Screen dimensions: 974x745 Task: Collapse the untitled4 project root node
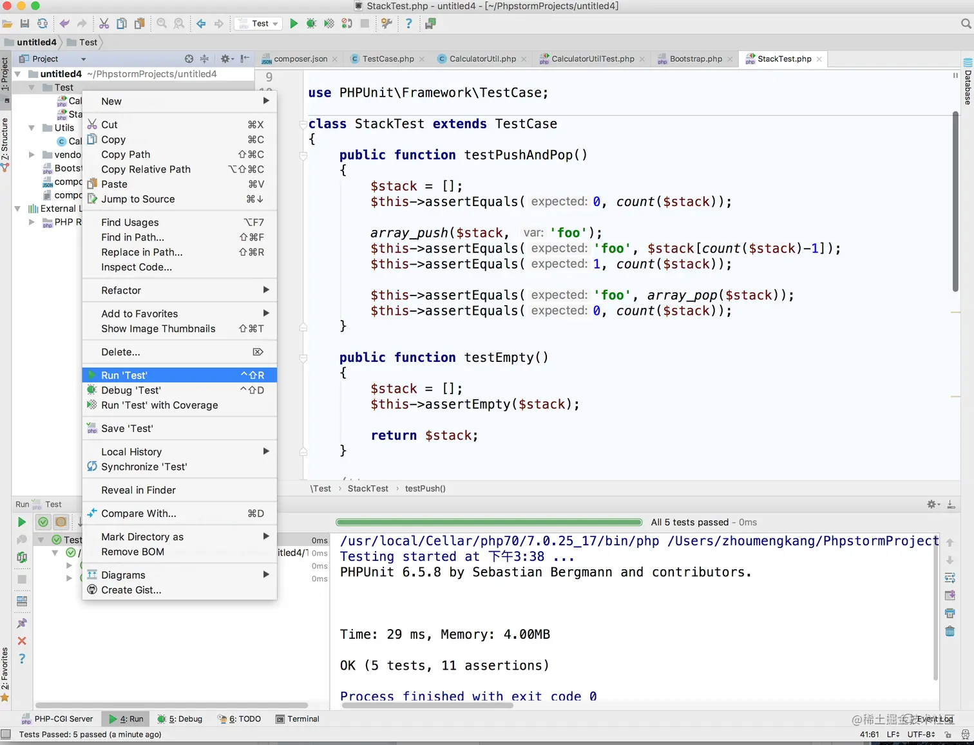click(18, 74)
